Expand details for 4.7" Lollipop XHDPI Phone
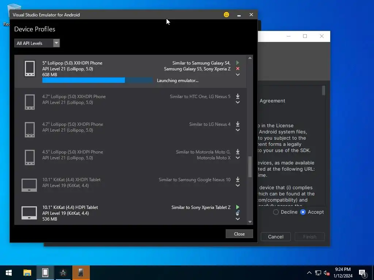The height and width of the screenshot is (280, 374). (x=237, y=130)
